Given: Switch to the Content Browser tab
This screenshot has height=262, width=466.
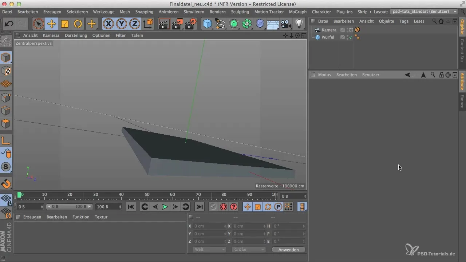Looking at the screenshot, I should [x=462, y=50].
